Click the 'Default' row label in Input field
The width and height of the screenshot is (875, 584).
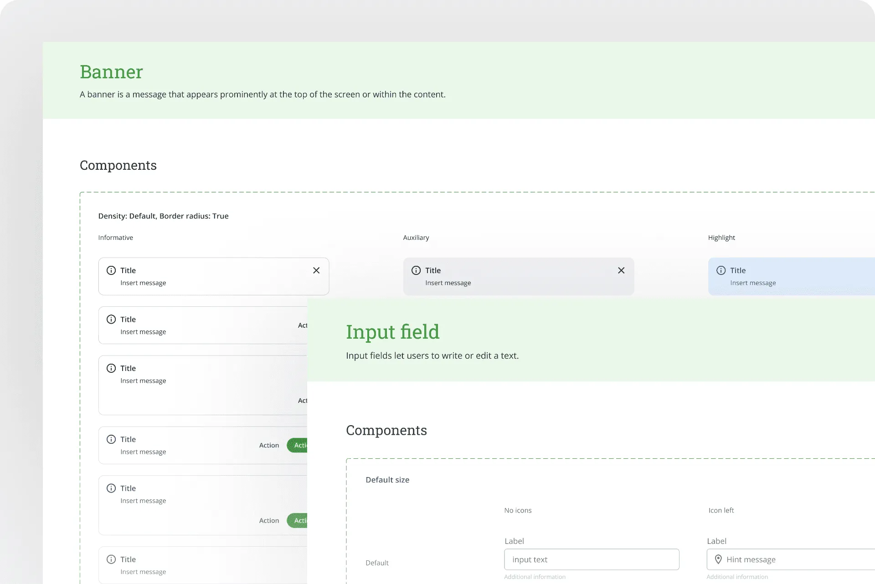[x=377, y=563]
